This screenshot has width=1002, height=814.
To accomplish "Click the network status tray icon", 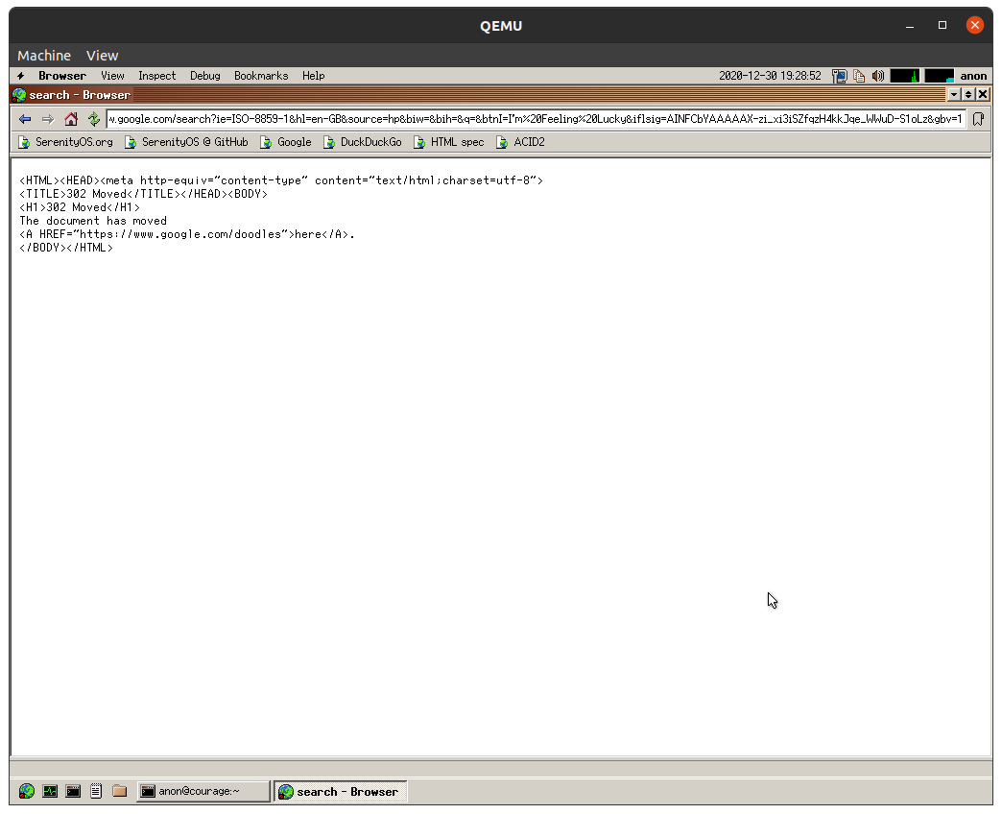I will (840, 76).
